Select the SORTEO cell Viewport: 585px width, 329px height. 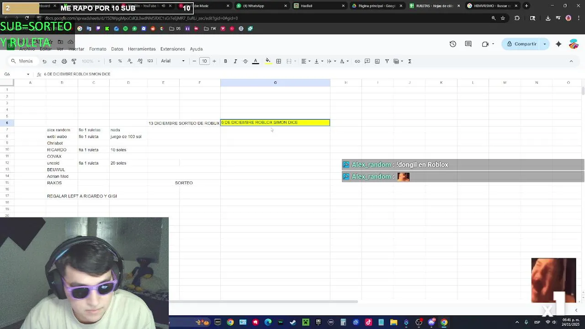pos(184,183)
